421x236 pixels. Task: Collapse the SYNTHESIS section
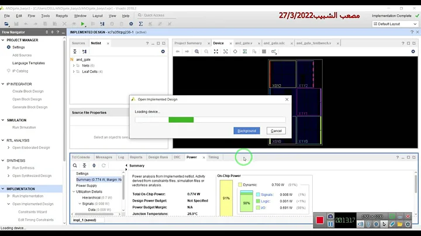pyautogui.click(x=3, y=161)
